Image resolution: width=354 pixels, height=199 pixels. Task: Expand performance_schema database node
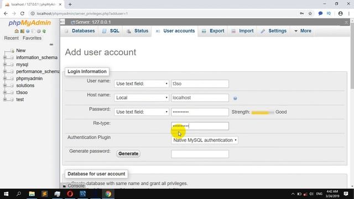pos(5,71)
